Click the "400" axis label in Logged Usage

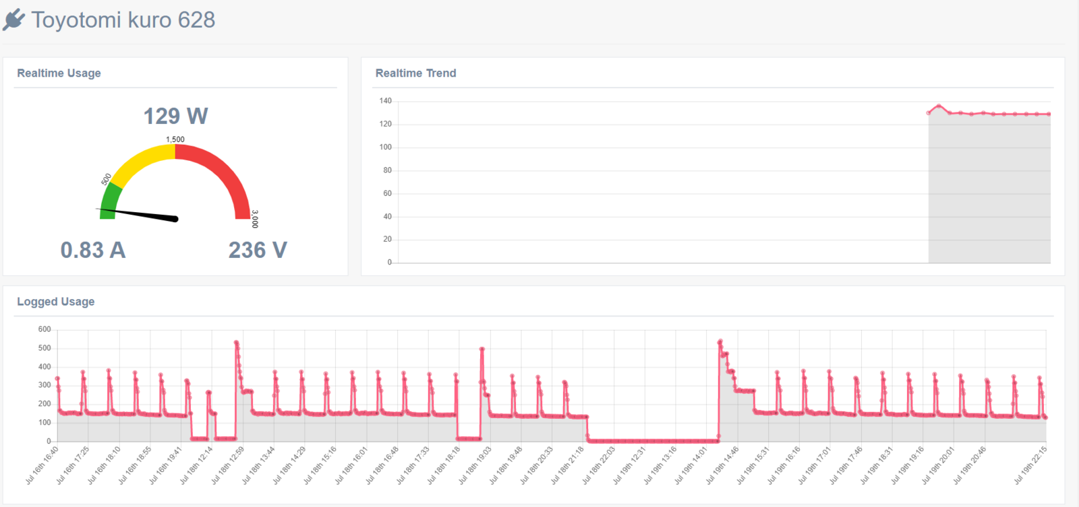pos(45,367)
